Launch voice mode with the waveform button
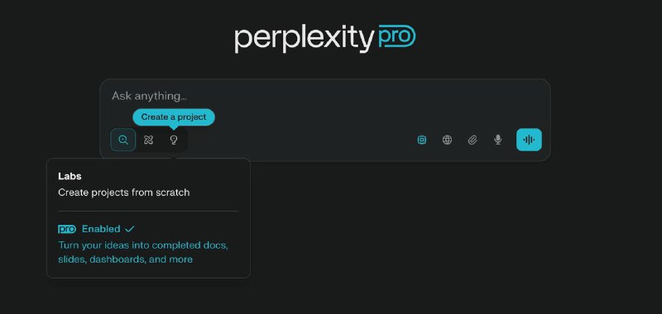This screenshot has height=314, width=662. tap(529, 140)
